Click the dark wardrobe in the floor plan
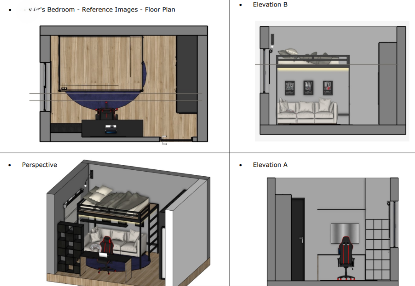 pyautogui.click(x=186, y=75)
